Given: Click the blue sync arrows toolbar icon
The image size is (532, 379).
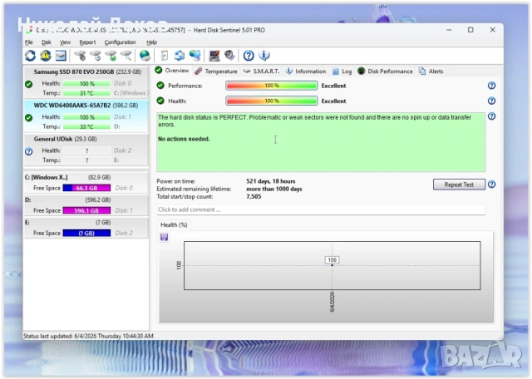Looking at the screenshot, I should 180,56.
